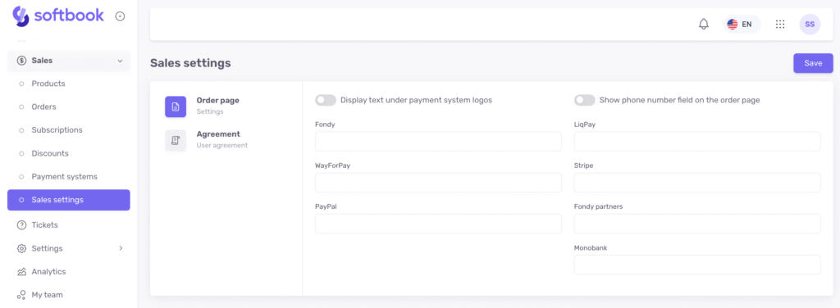Click the Monobank input field

[x=697, y=265]
